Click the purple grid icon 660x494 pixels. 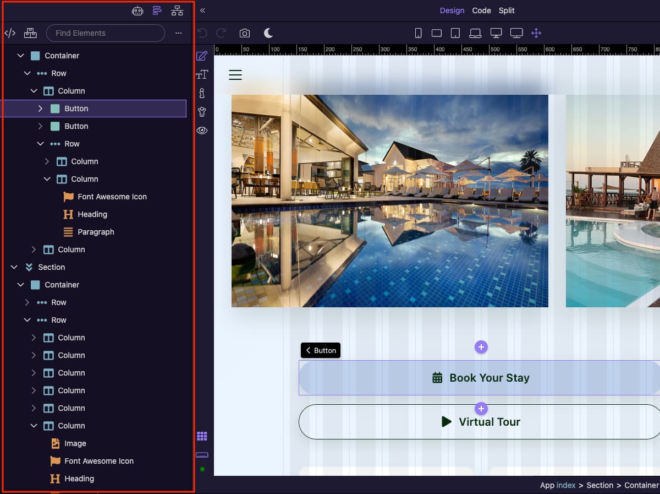pyautogui.click(x=202, y=436)
